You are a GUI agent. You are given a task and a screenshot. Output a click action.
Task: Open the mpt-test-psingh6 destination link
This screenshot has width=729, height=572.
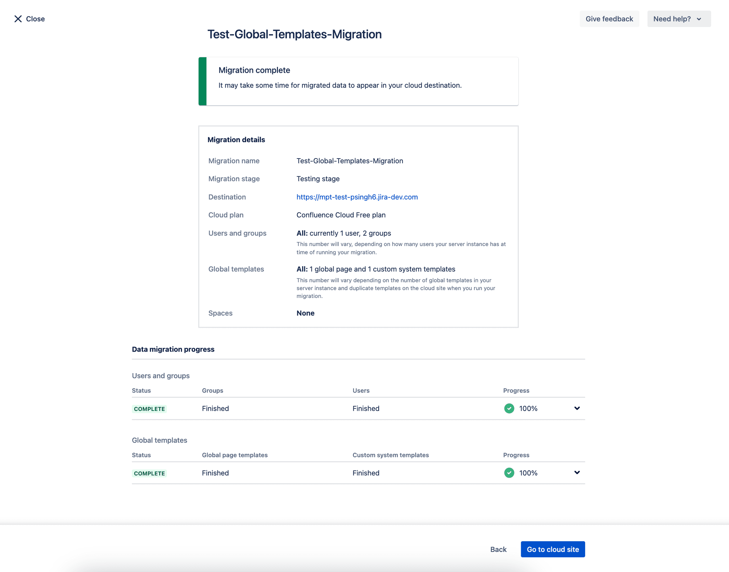click(357, 197)
